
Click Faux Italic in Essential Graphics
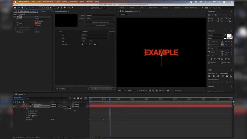point(86,44)
